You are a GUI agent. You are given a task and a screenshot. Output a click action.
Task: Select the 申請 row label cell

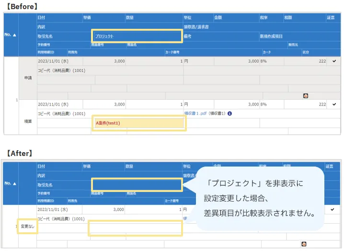pyautogui.click(x=28, y=78)
